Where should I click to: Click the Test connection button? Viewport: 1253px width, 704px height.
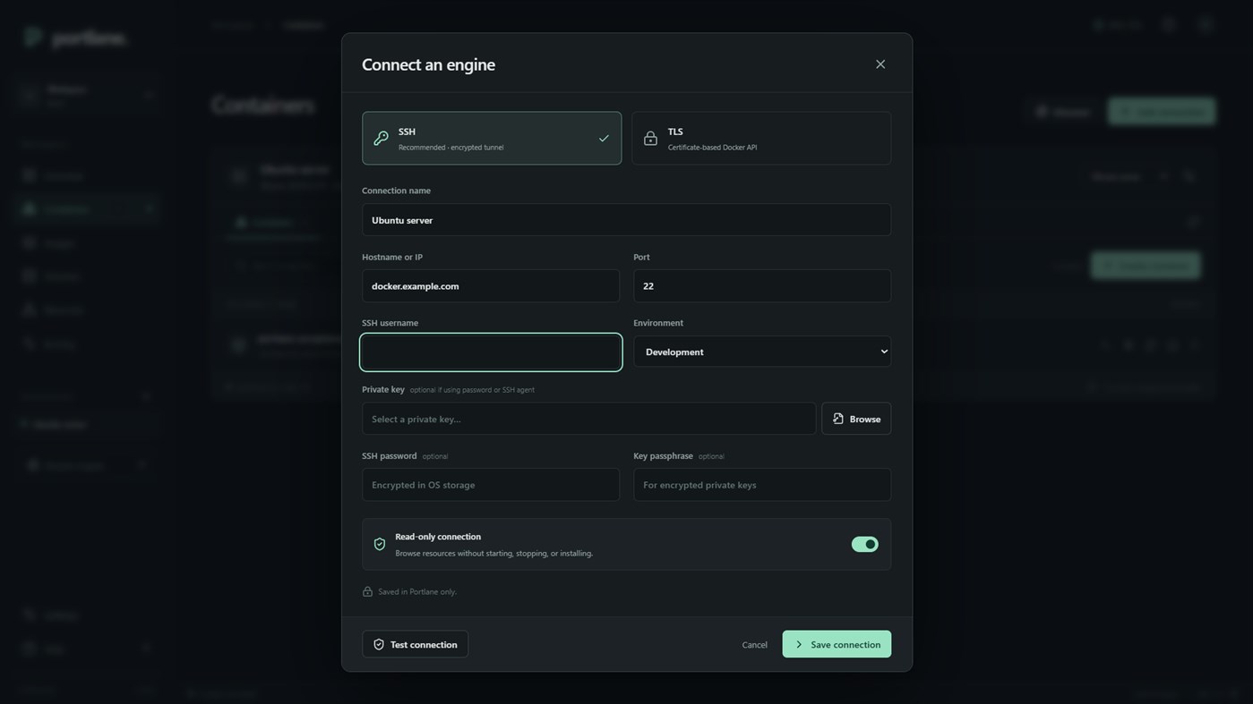point(415,644)
